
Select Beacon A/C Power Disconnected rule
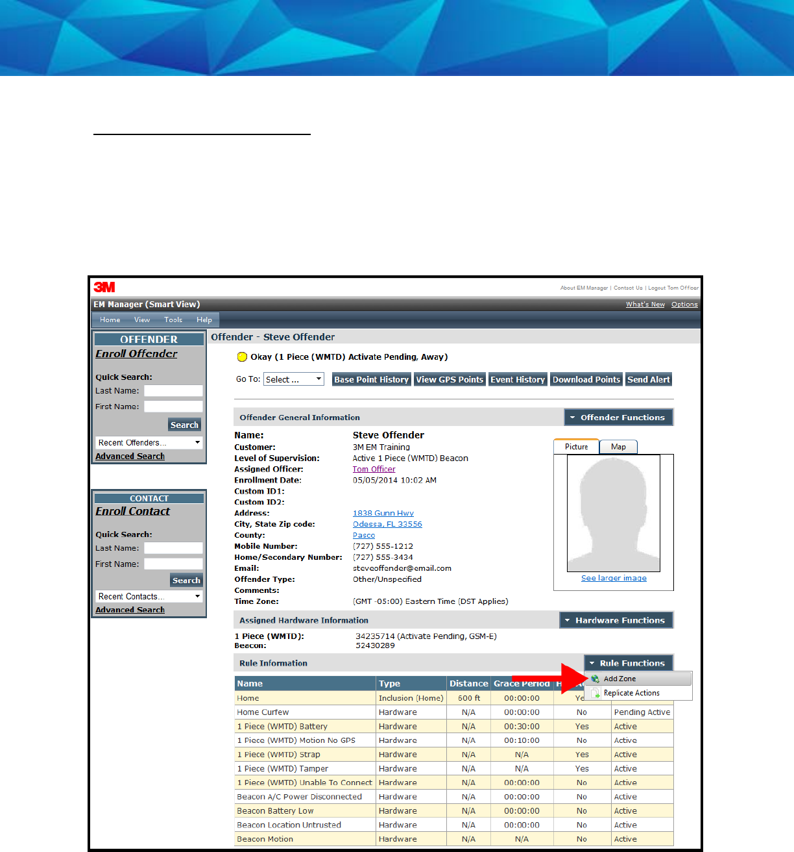pyautogui.click(x=299, y=797)
